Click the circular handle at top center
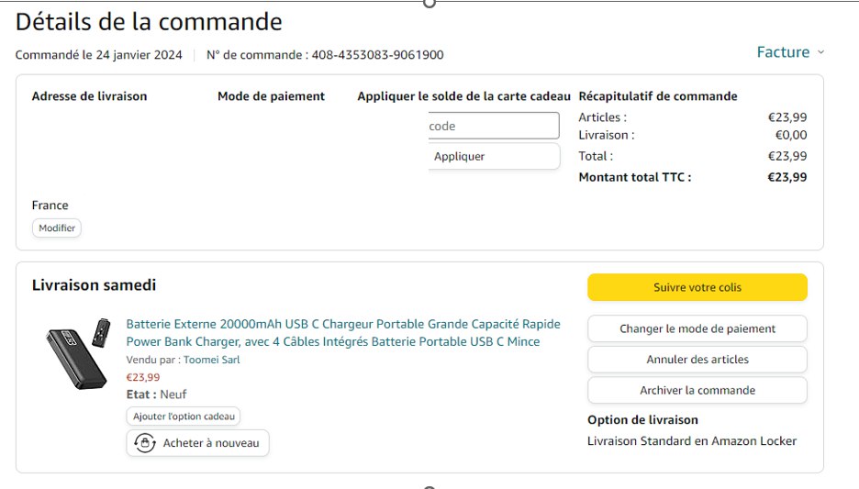Viewport: 859px width, 489px height. (x=429, y=3)
